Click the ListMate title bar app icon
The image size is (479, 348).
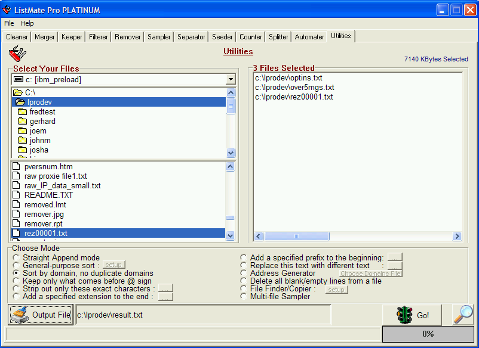pos(7,10)
